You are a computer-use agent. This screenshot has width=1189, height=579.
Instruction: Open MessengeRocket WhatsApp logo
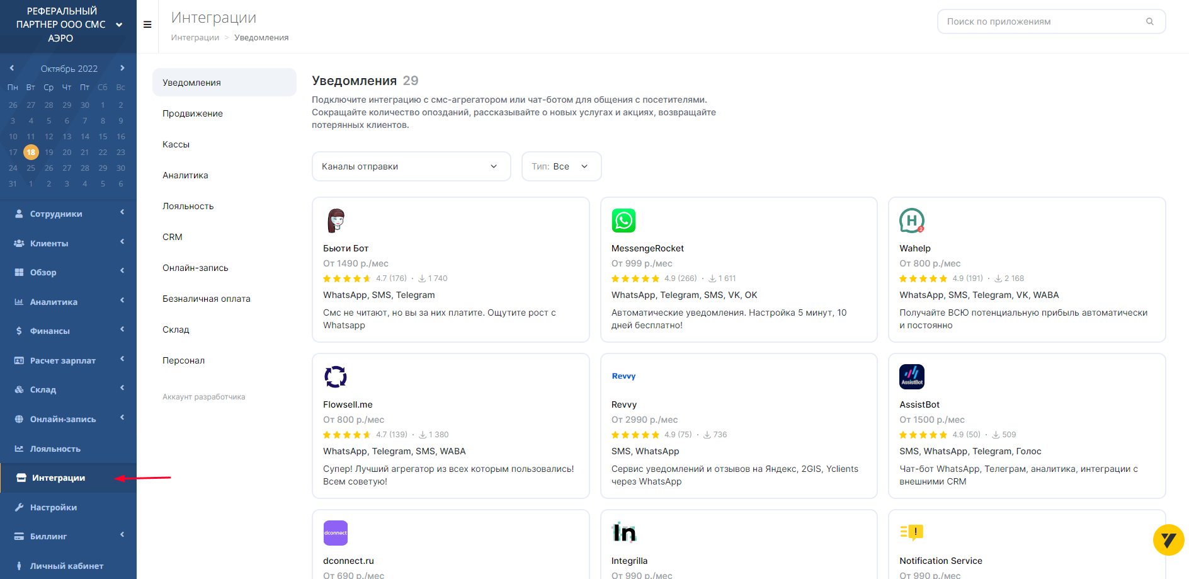coord(623,221)
